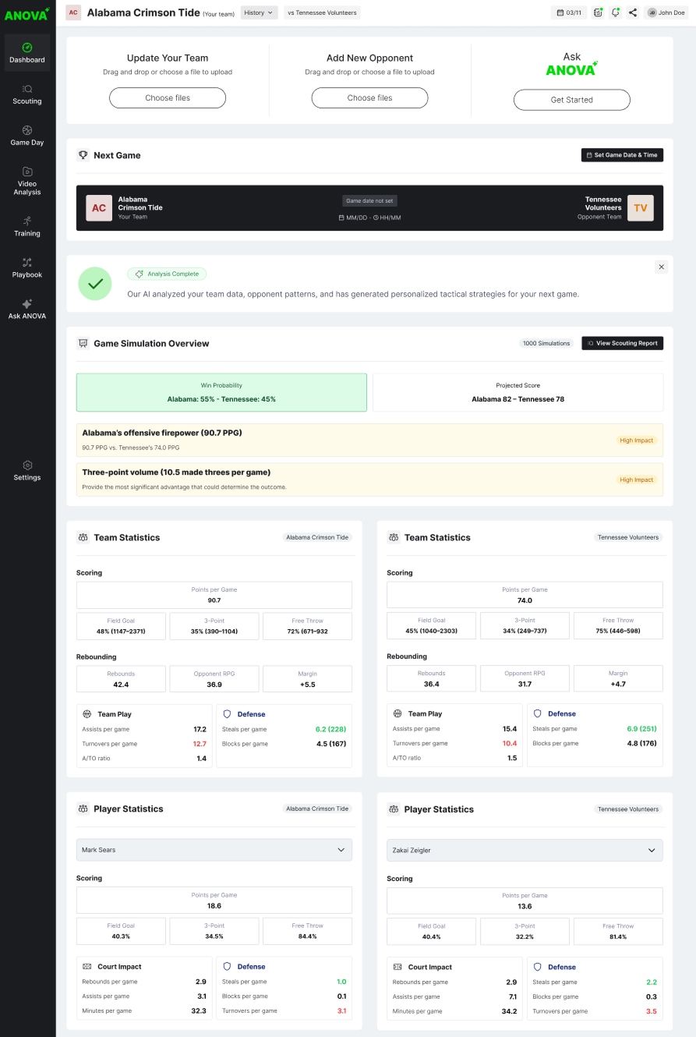Click the ANOVA logo
Screen dimensions: 696x1037
27,13
